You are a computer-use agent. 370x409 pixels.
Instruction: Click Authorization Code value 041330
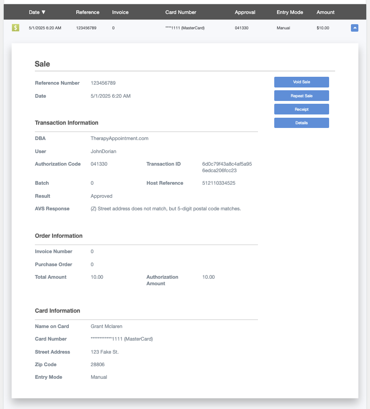click(x=99, y=164)
